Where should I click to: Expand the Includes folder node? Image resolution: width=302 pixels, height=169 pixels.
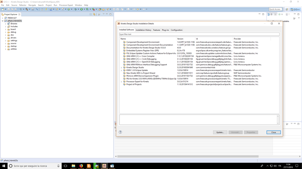(x=5, y=27)
